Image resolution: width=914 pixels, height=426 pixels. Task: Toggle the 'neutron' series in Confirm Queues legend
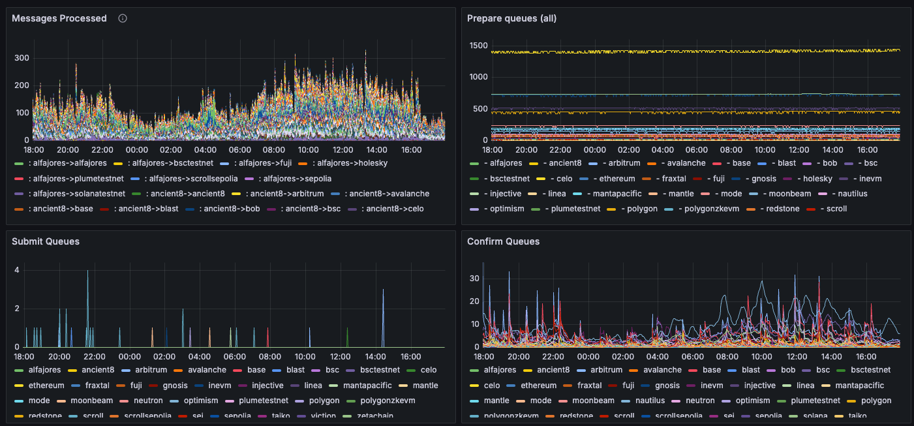point(700,400)
